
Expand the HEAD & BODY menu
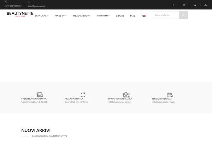click(82, 16)
